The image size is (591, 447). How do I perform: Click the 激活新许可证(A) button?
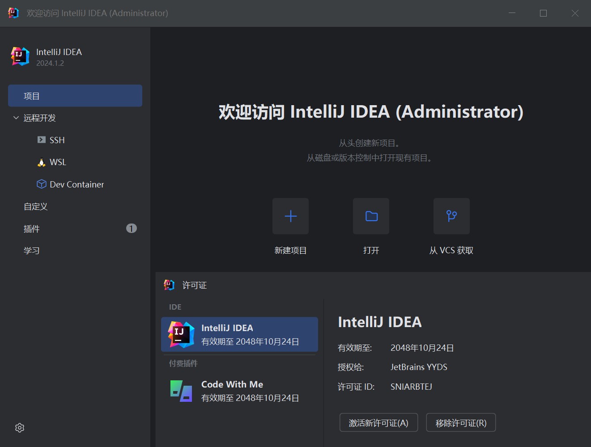[378, 422]
